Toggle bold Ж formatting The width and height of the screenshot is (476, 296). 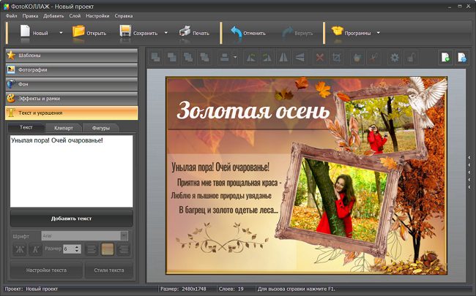(x=20, y=250)
